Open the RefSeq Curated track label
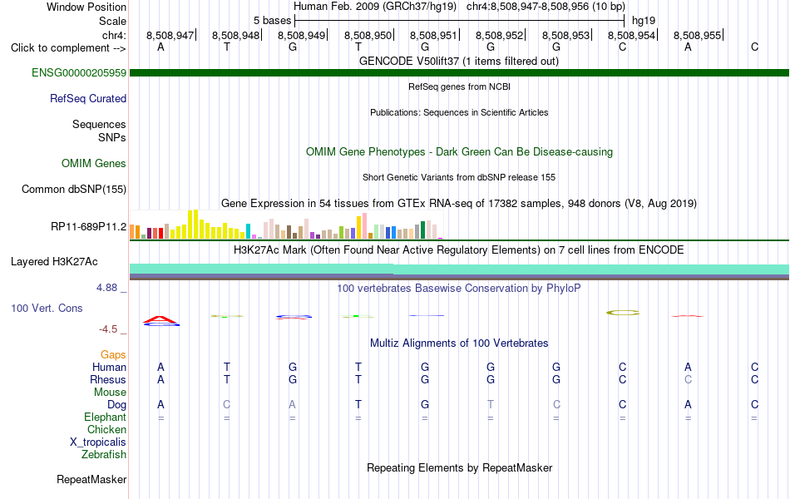Screen dimensions: 790x499 (88, 98)
